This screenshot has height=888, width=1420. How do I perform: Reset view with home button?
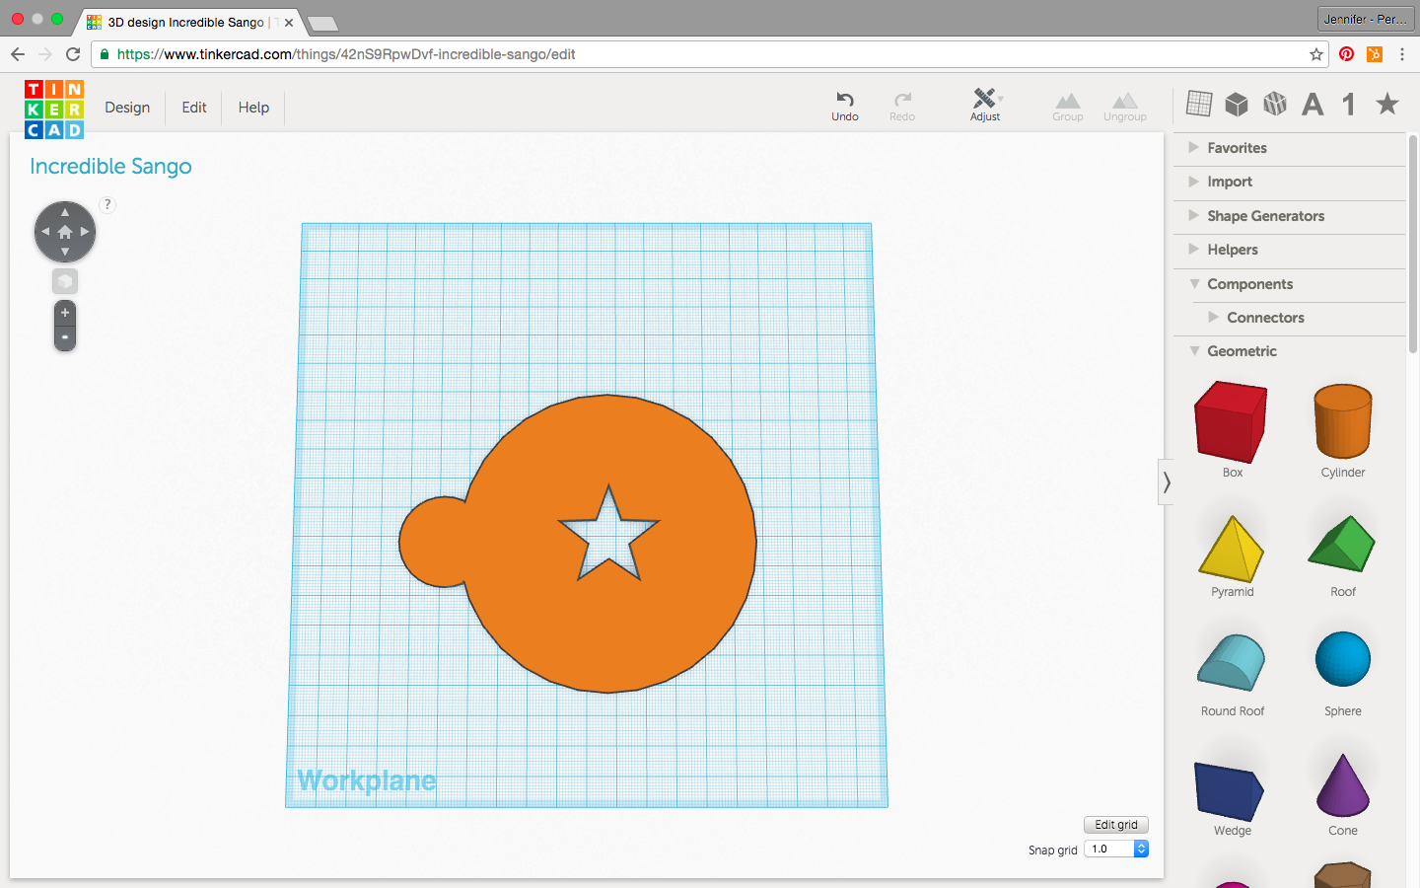click(65, 232)
